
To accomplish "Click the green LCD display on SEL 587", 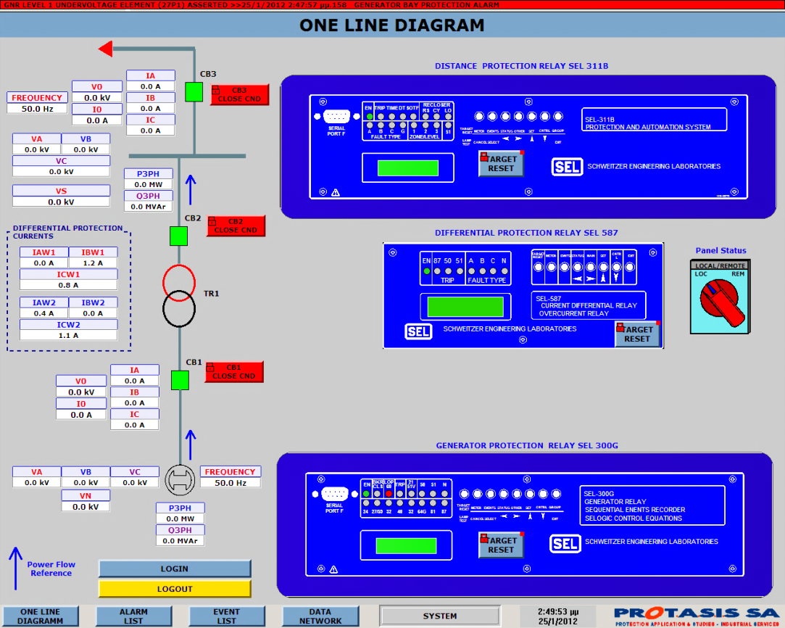I will (x=465, y=307).
